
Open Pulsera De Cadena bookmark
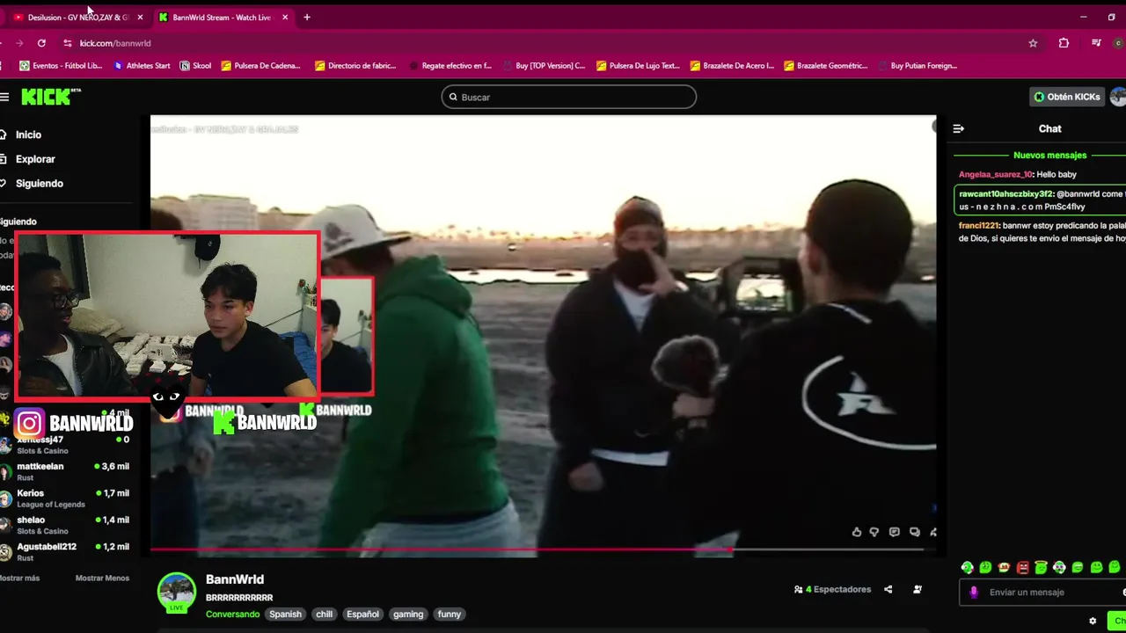tap(261, 66)
